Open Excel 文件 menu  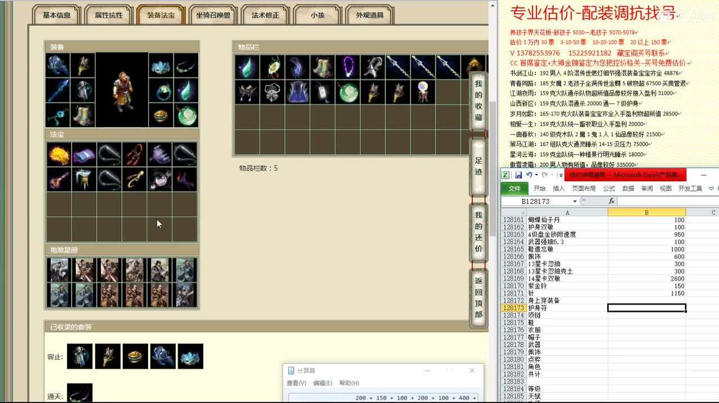click(515, 189)
